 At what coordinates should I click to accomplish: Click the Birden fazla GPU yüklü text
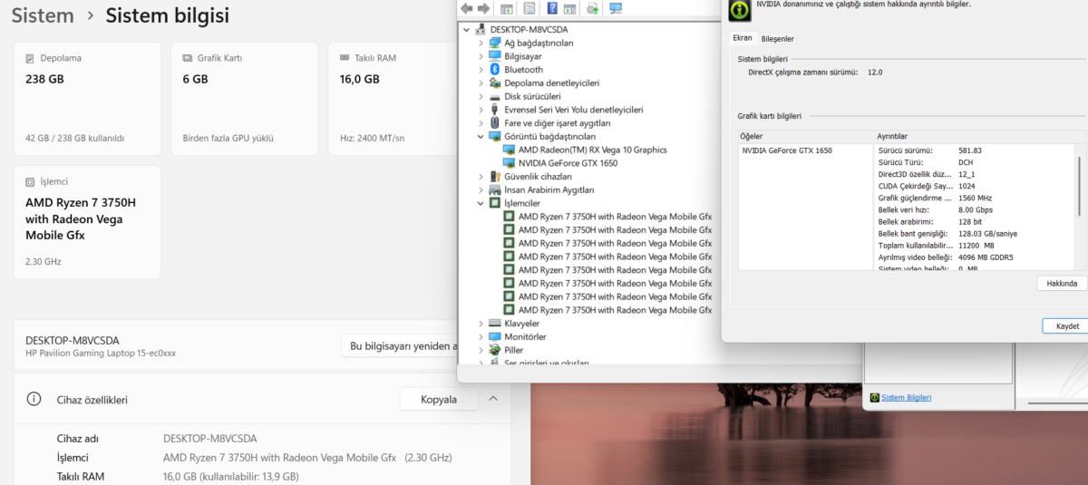(228, 139)
